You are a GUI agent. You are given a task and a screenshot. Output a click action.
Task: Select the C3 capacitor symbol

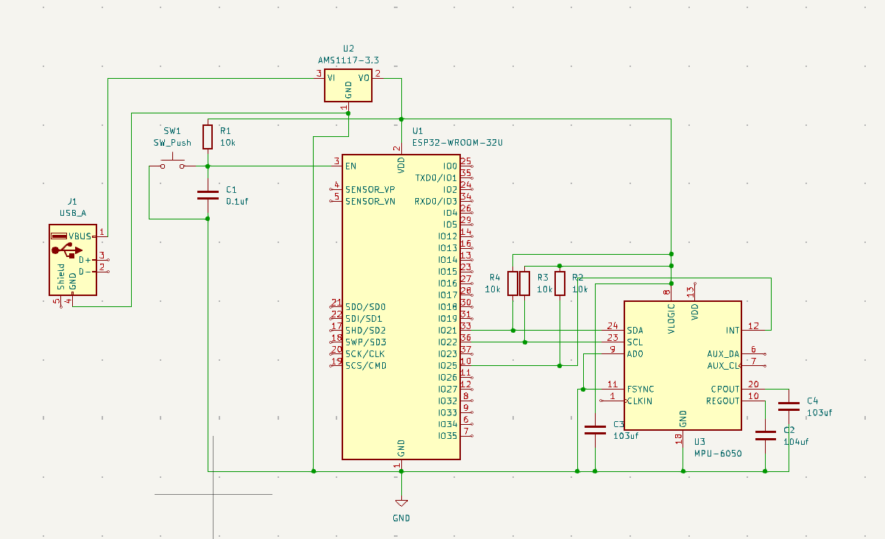595,430
